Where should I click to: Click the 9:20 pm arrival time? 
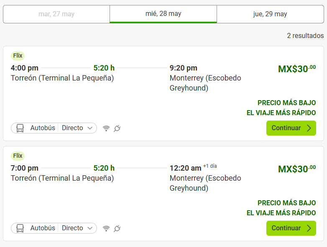point(183,68)
